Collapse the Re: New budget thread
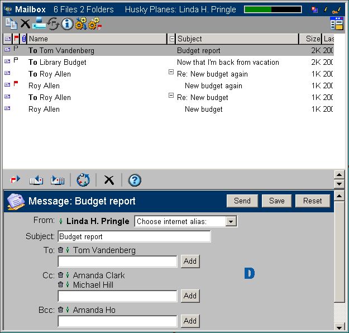The image size is (349, 333). tap(171, 97)
